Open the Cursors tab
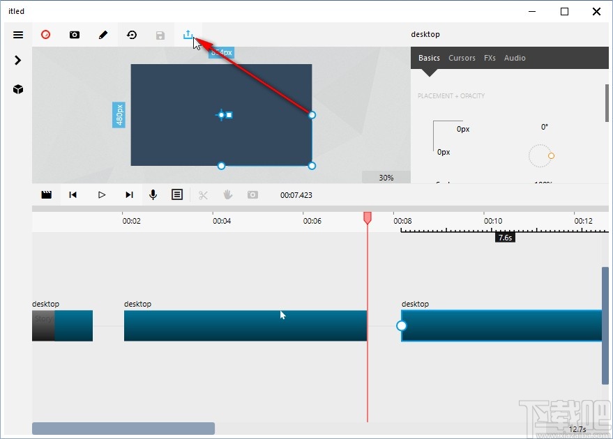613x439 pixels. pyautogui.click(x=462, y=58)
